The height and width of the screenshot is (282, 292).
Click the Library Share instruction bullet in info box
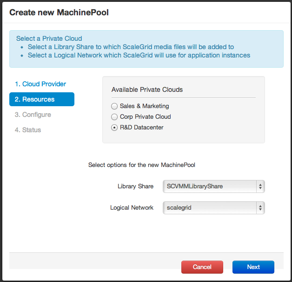click(131, 47)
